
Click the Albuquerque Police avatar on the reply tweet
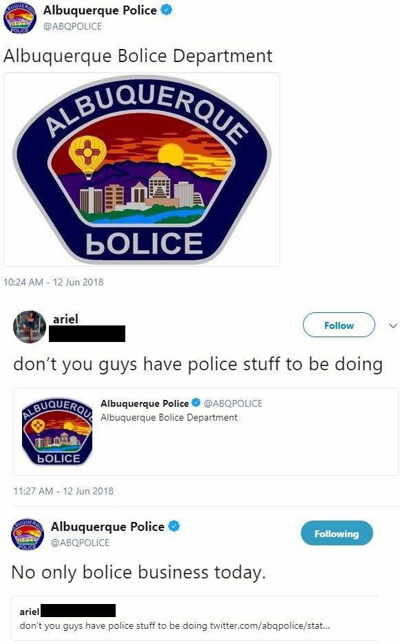coord(28,534)
